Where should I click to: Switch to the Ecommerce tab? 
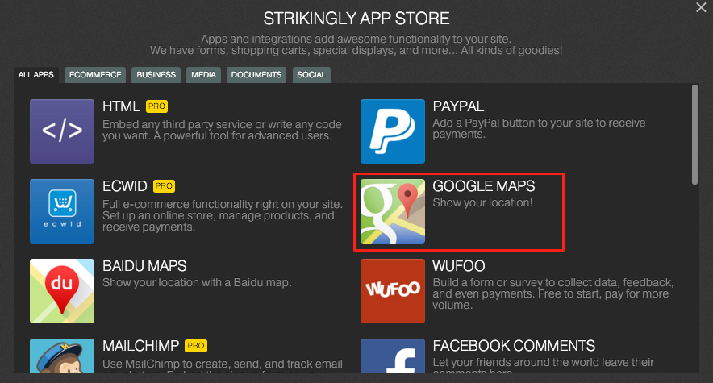coord(95,75)
